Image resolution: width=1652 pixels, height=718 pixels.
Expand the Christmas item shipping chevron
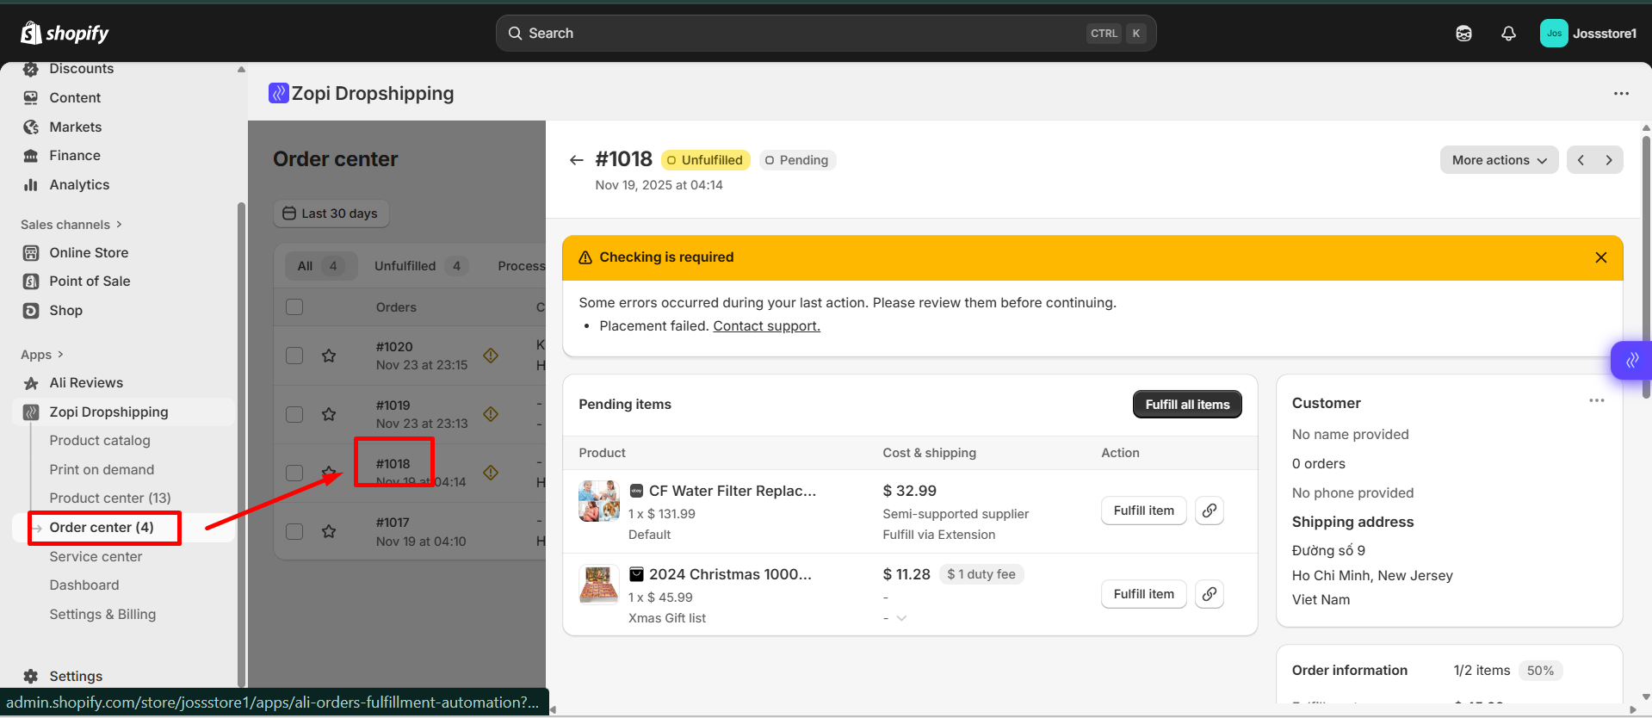tap(901, 618)
